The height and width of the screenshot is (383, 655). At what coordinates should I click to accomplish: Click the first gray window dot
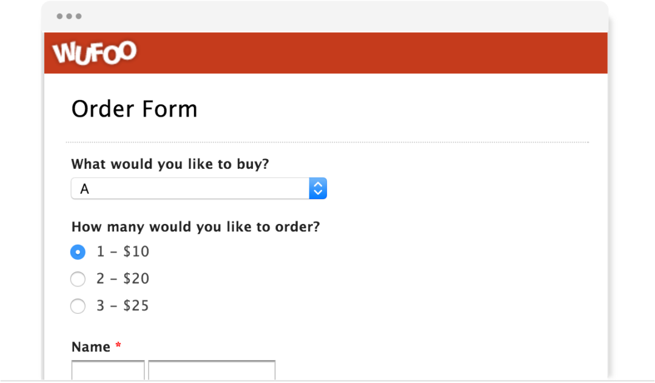pos(60,16)
